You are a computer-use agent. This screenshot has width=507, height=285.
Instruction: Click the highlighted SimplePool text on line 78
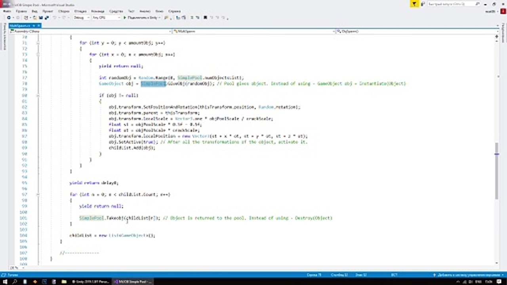click(153, 84)
